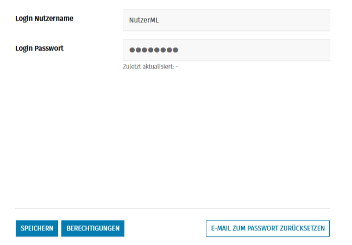Screen dimensions: 352x245
Task: Focus the Login Nutzername input field
Action: tap(226, 21)
